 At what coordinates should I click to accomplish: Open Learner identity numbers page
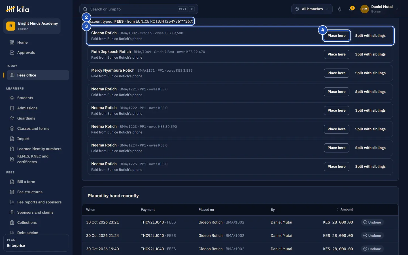coord(38,149)
